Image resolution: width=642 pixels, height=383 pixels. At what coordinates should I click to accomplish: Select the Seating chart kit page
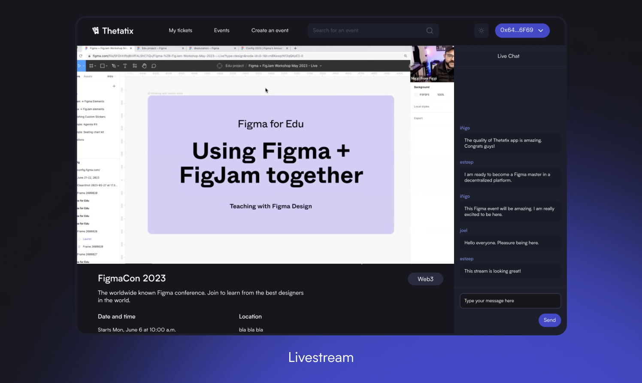click(x=91, y=132)
